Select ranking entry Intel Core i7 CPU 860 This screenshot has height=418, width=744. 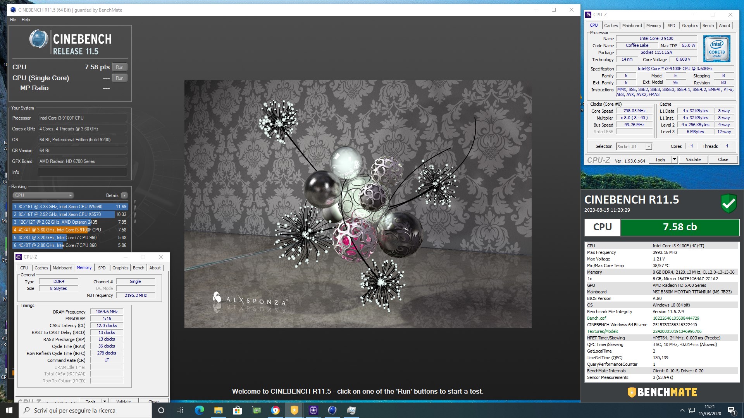[70, 245]
